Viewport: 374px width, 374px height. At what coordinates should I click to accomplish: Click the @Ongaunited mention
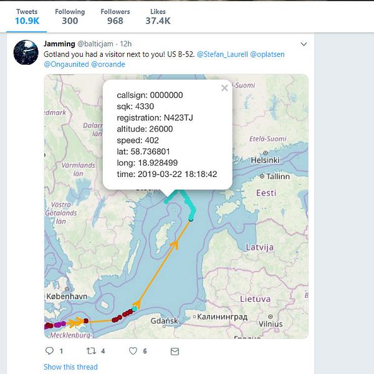coord(66,64)
